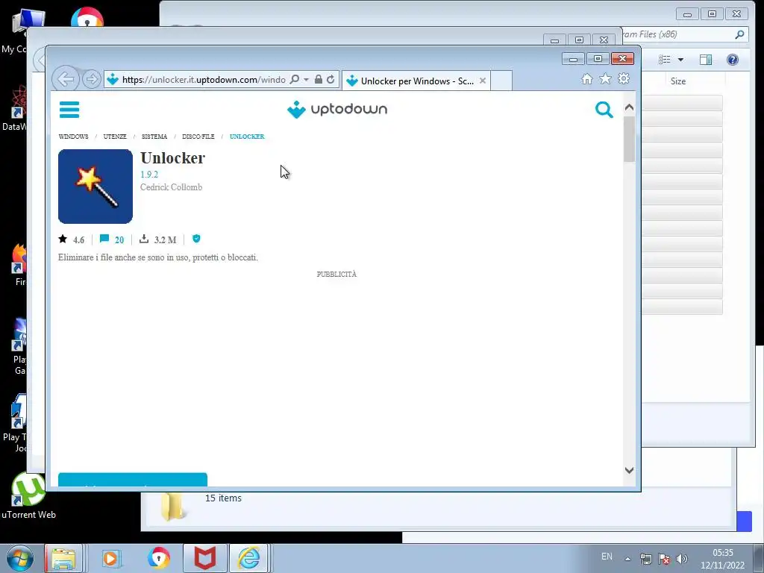Go back using browser back arrow
The width and height of the screenshot is (764, 573).
pyautogui.click(x=66, y=79)
